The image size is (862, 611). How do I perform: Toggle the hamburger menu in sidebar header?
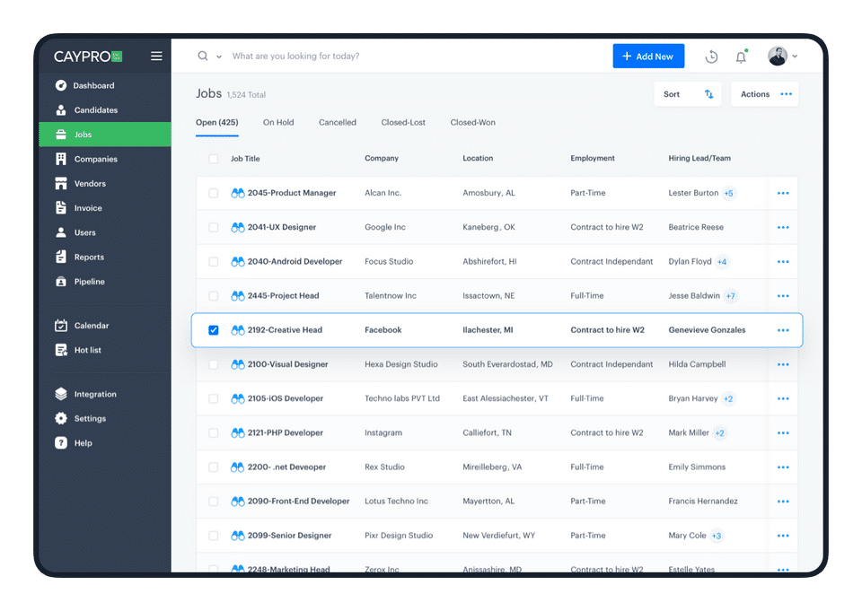coord(156,56)
